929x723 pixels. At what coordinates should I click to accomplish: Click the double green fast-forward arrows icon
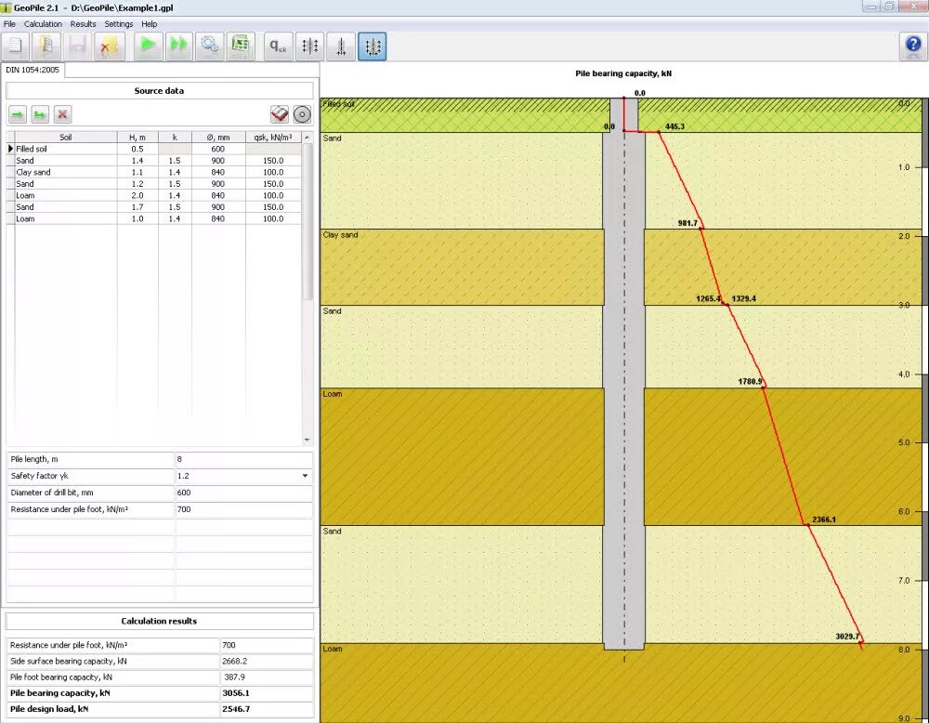[x=178, y=46]
